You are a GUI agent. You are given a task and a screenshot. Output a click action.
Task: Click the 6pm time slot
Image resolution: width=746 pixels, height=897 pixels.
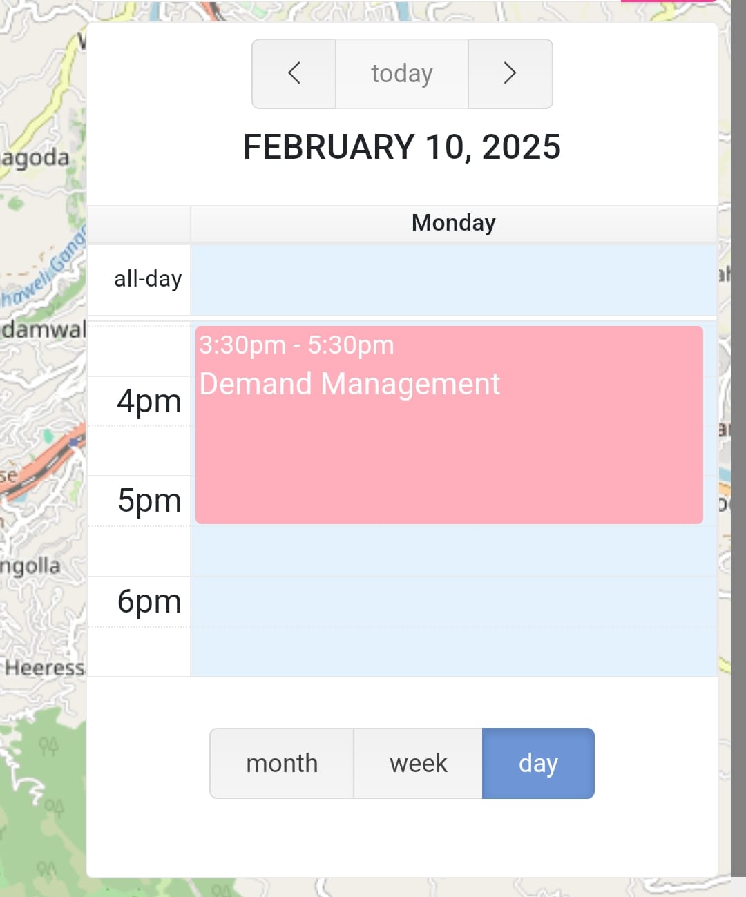[x=453, y=601]
